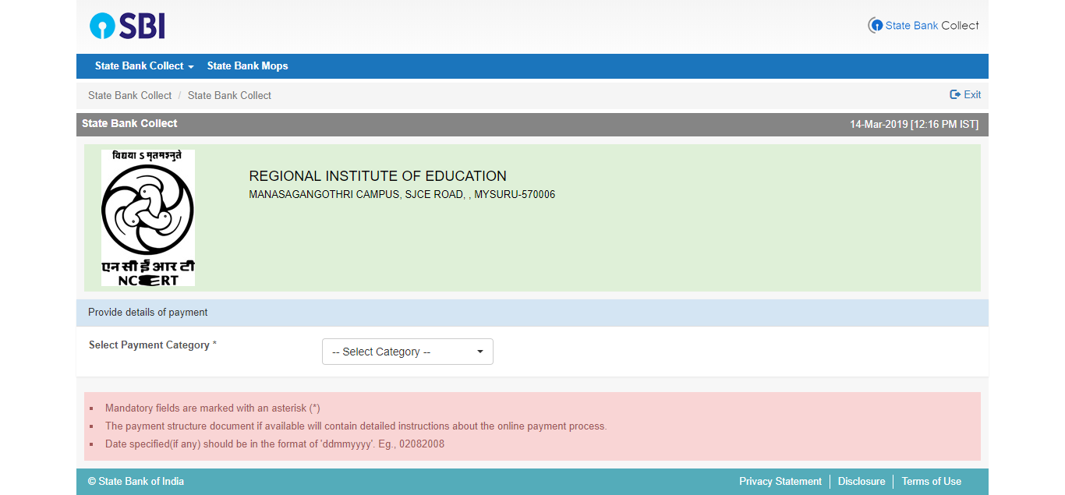Click the 14-Mar-2019 timestamp
The height and width of the screenshot is (495, 1065).
click(x=913, y=124)
